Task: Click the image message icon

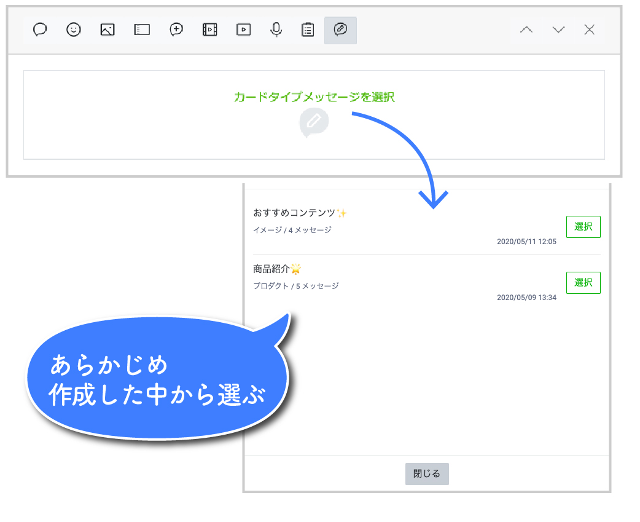Action: click(107, 30)
